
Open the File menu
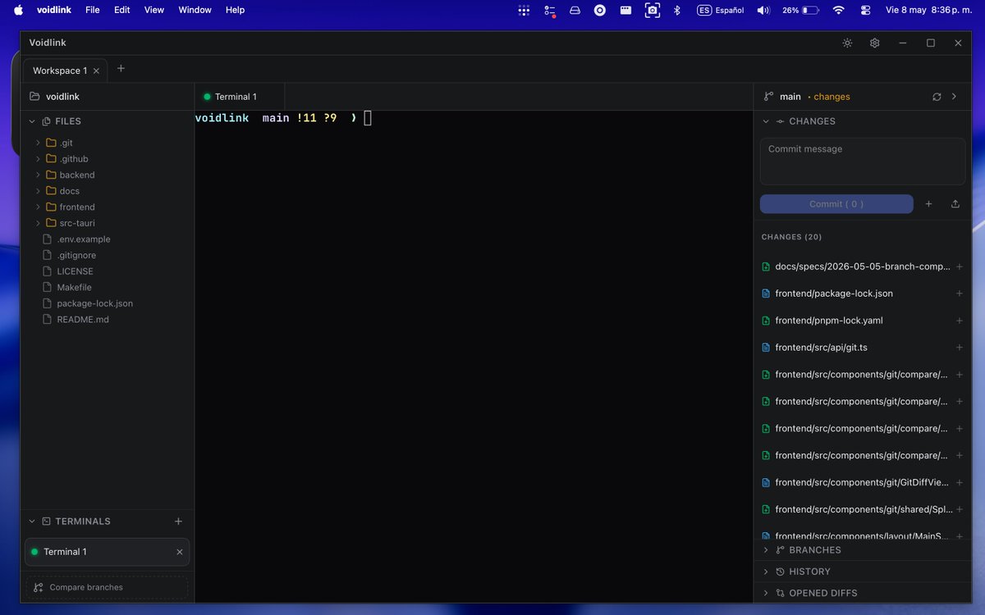coord(93,11)
